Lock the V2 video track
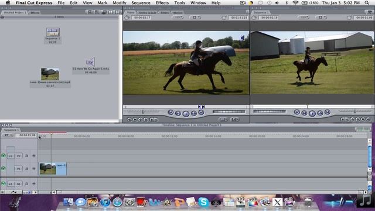375x211 pixels. [26, 156]
